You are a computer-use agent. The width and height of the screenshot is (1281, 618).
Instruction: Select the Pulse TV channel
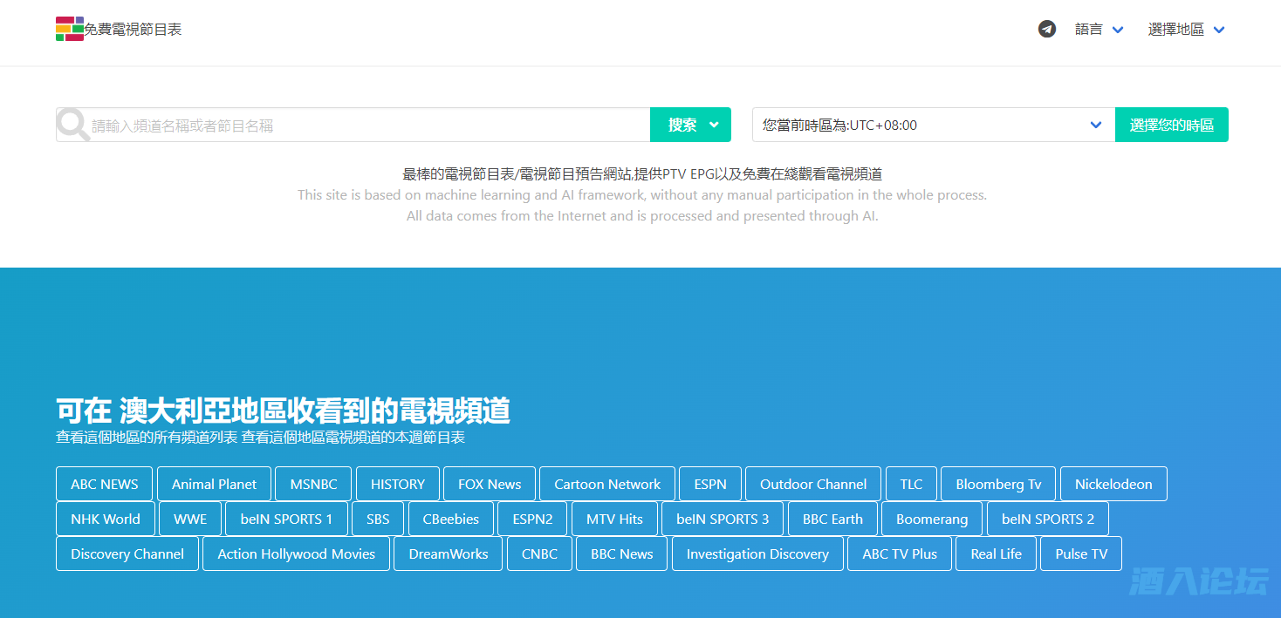1080,553
